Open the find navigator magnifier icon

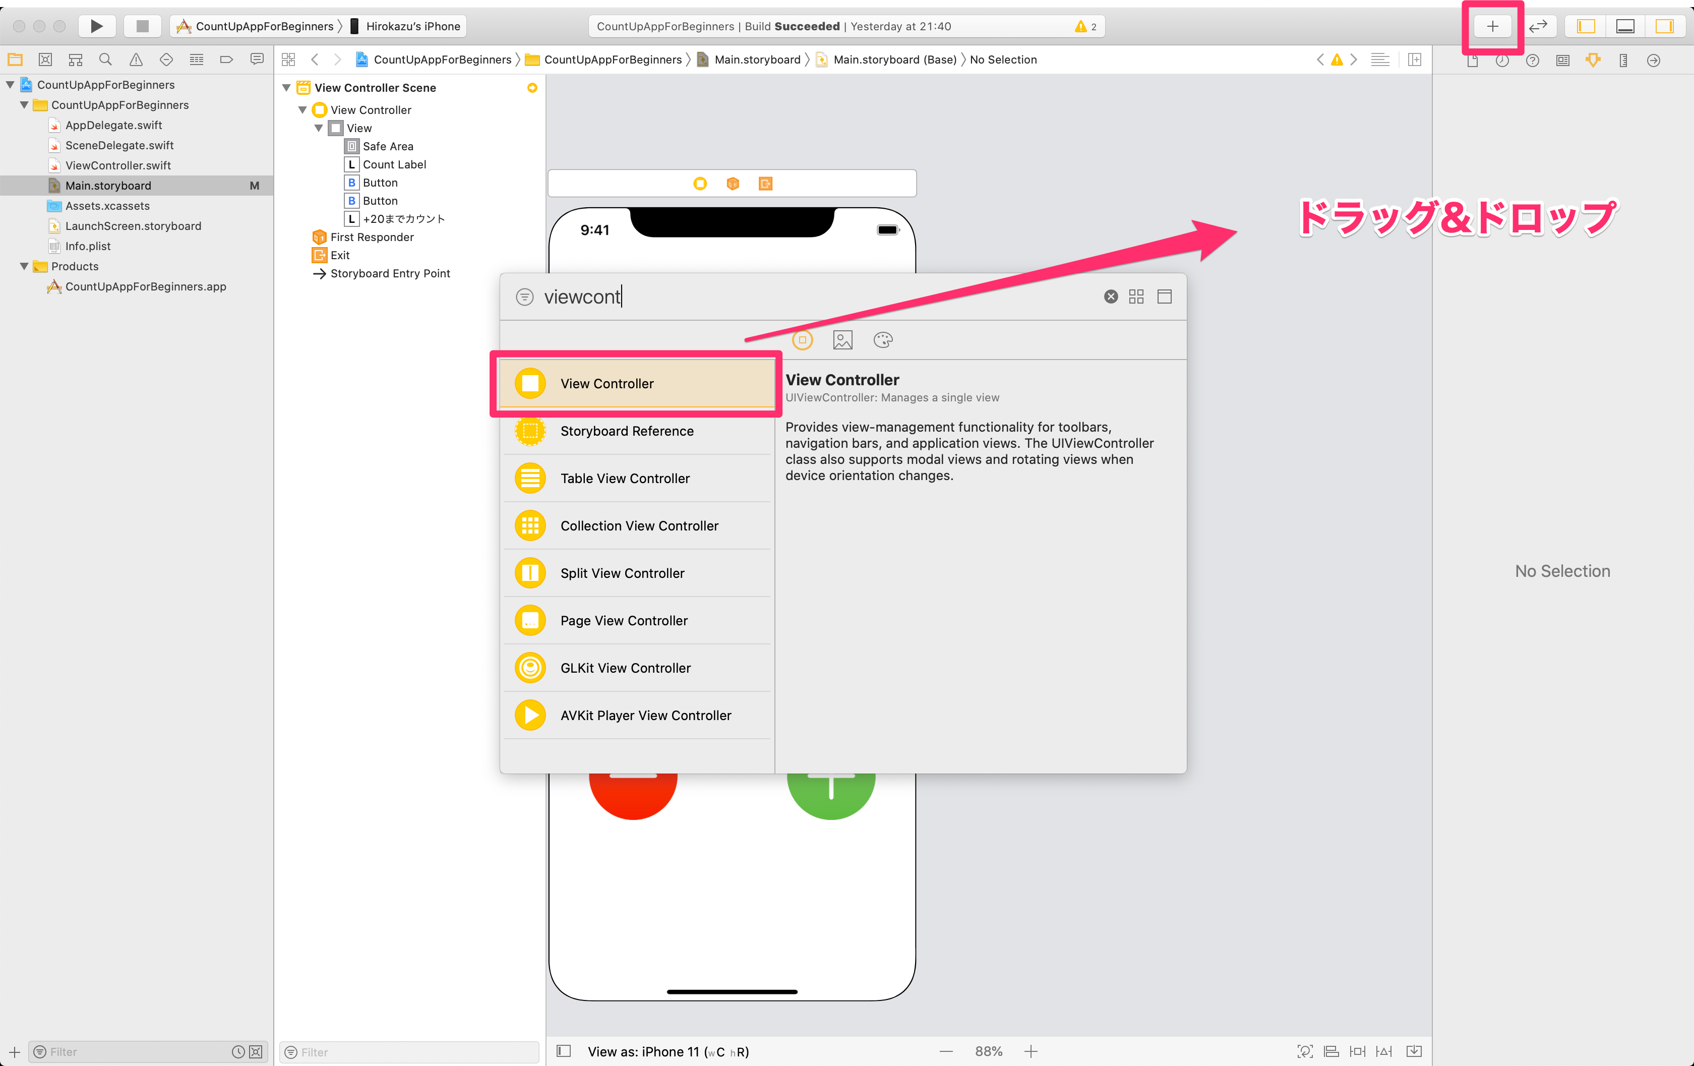(105, 60)
